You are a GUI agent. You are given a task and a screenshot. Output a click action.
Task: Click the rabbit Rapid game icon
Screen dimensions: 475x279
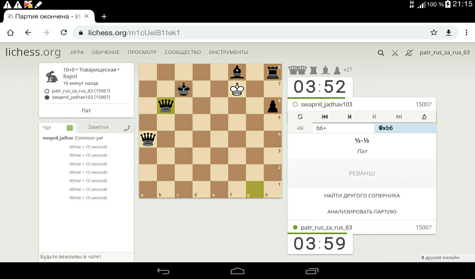(x=52, y=76)
